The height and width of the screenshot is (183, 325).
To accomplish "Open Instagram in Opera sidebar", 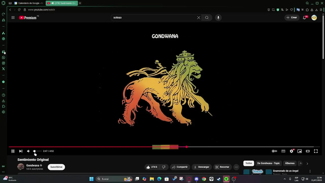I will (x=4, y=63).
